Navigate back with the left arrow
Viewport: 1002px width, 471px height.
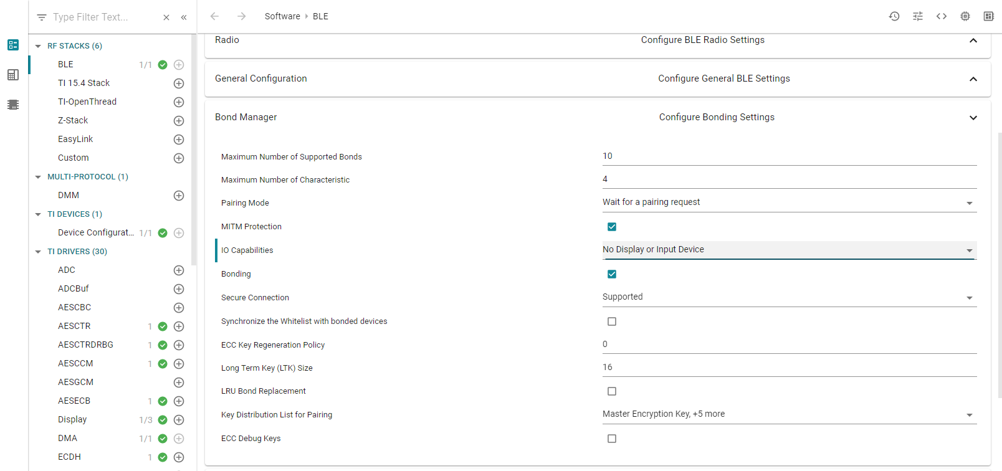pos(215,16)
